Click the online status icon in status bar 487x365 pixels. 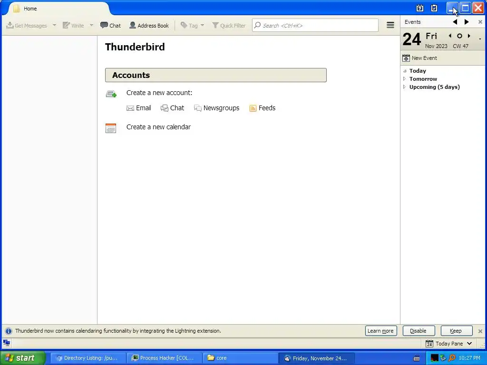tap(7, 343)
